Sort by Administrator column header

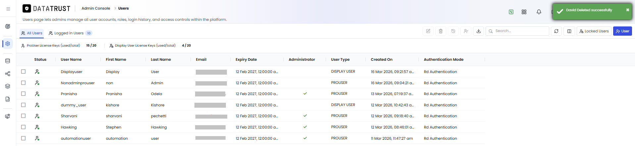coord(302,59)
